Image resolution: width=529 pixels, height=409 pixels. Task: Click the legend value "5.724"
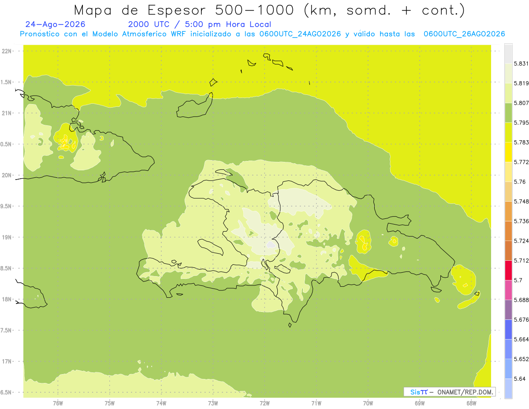coord(521,241)
